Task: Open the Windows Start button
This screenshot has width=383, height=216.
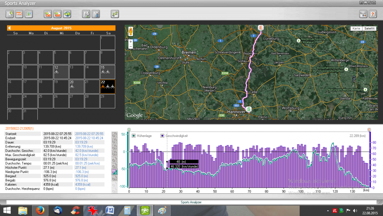Action: (x=7, y=210)
